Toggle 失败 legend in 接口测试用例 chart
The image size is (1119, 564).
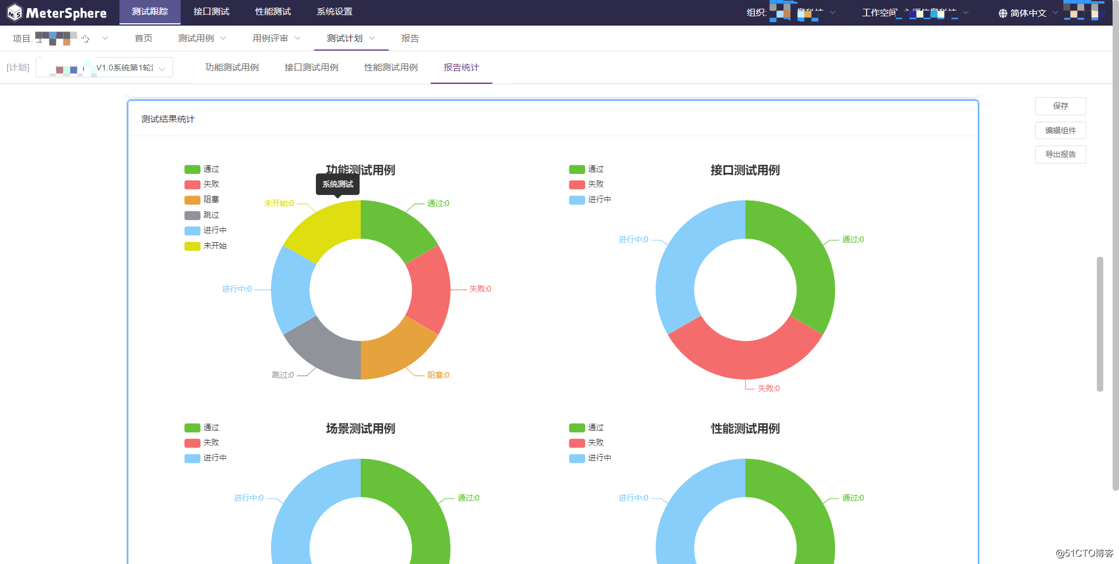pyautogui.click(x=586, y=185)
